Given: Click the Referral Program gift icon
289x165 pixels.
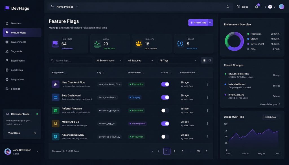Looking at the screenshot, I should pos(56,111).
